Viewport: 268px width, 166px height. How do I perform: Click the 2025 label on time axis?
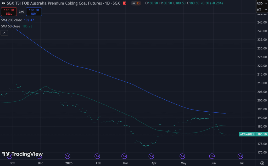[x=69, y=163]
